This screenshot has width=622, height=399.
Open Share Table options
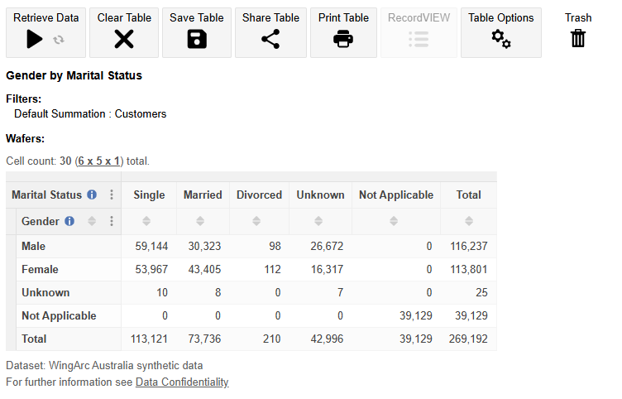[270, 32]
